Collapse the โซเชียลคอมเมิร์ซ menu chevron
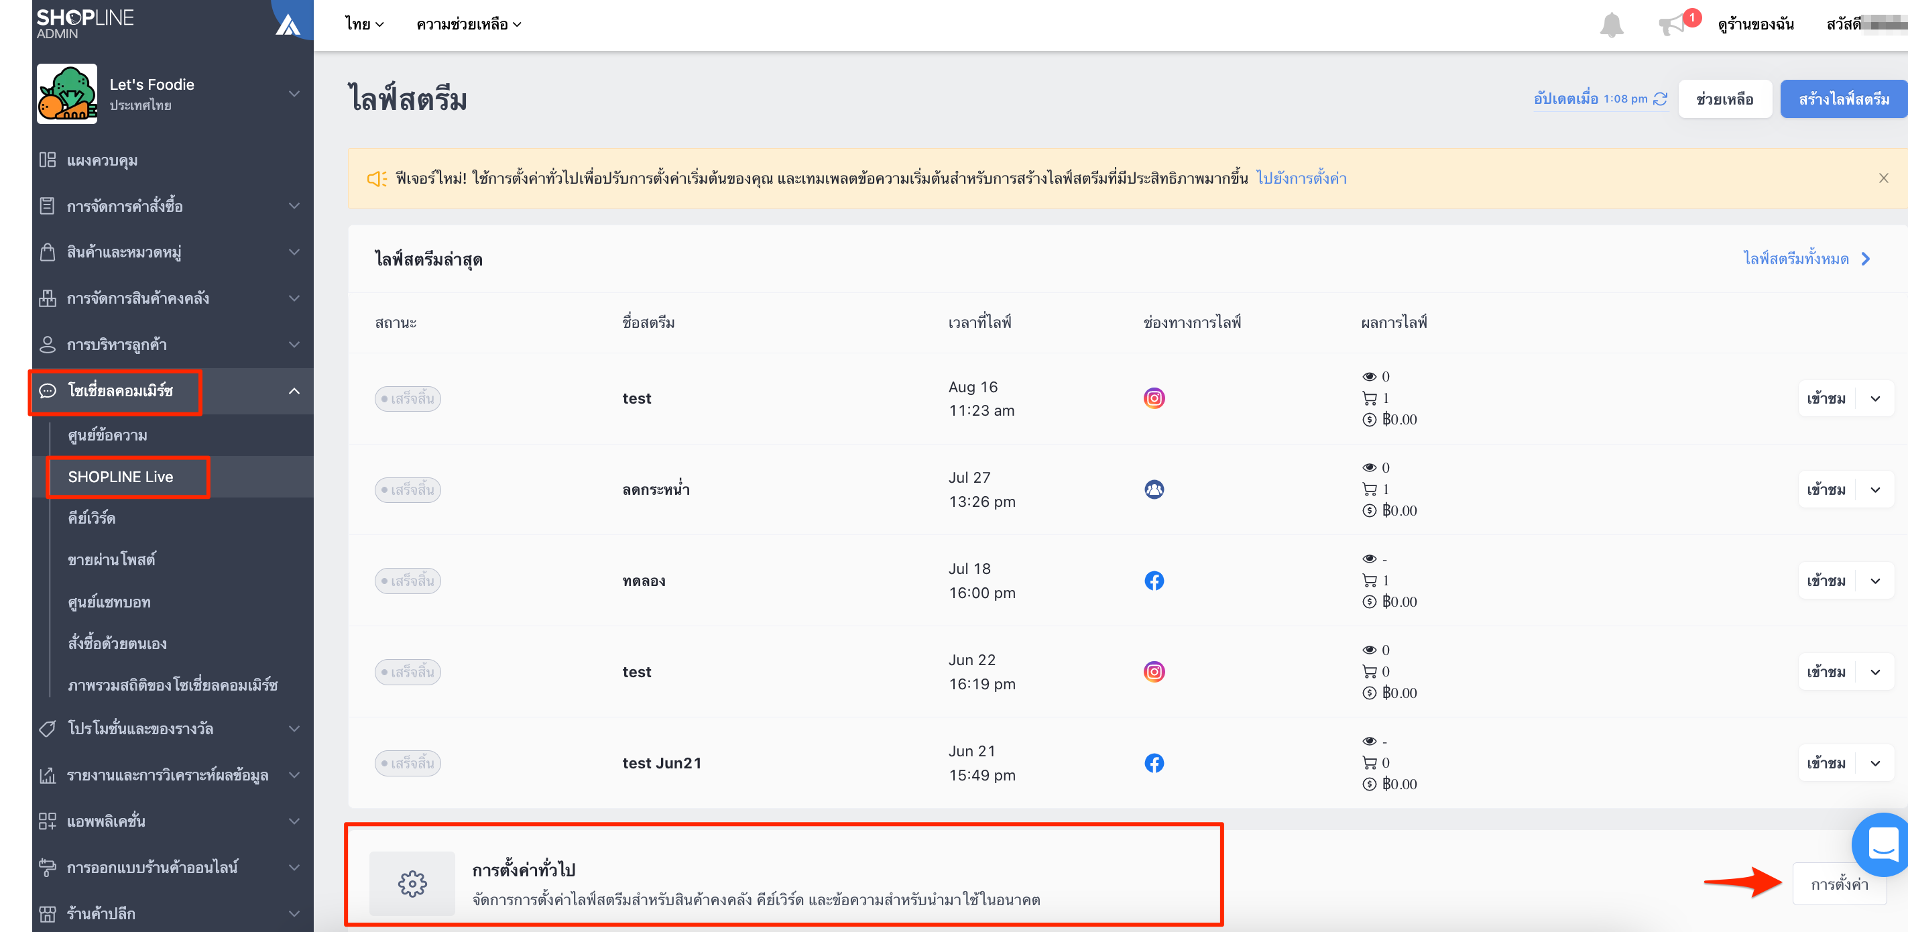Image resolution: width=1908 pixels, height=932 pixels. [x=294, y=391]
